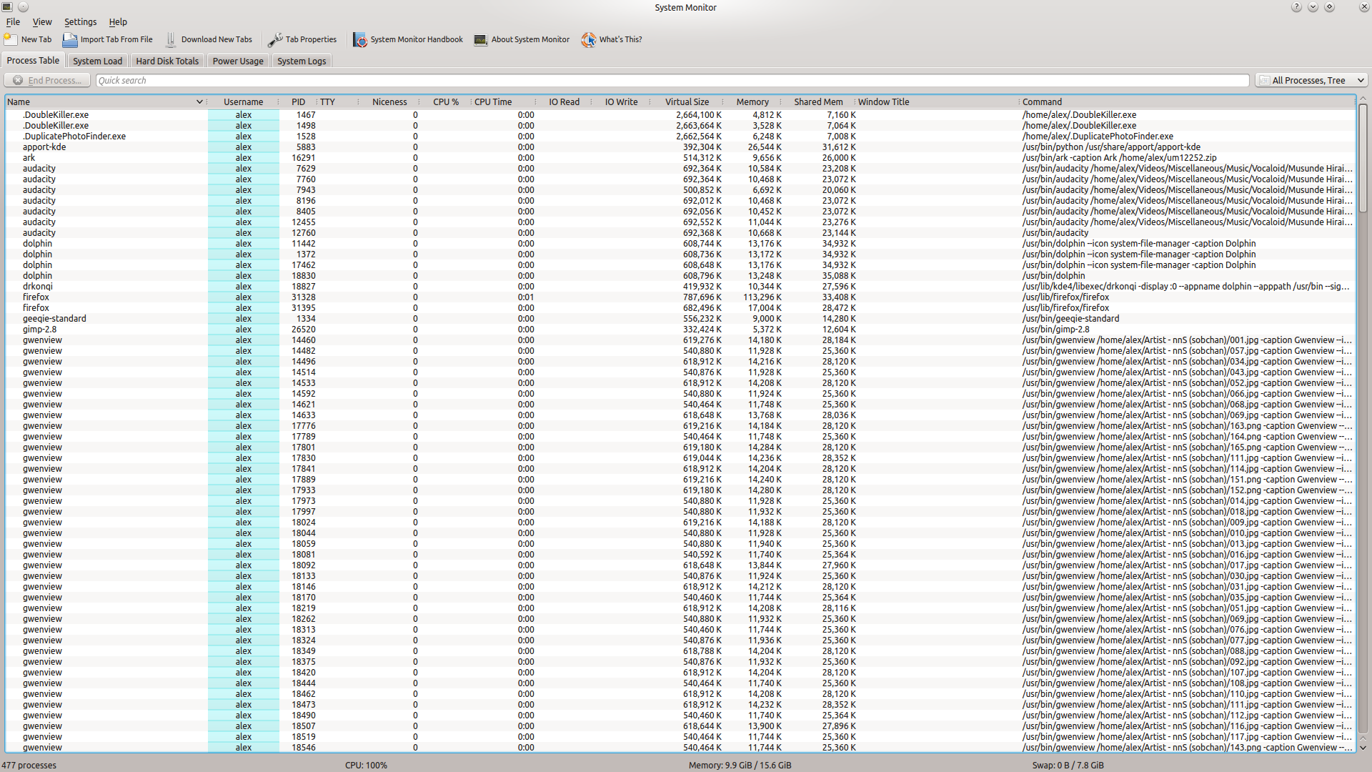Click the End Process button
This screenshot has height=772, width=1372.
47,80
